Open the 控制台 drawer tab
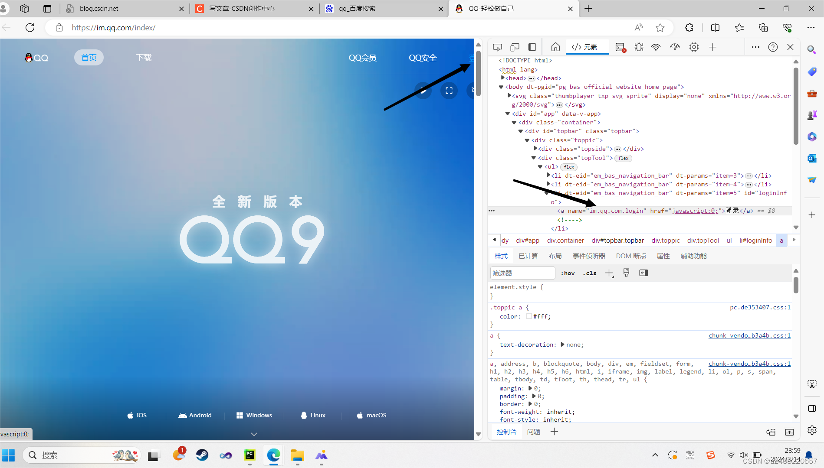This screenshot has width=824, height=468. (x=506, y=432)
